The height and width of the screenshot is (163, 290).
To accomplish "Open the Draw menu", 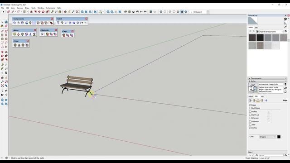I will (27, 8).
